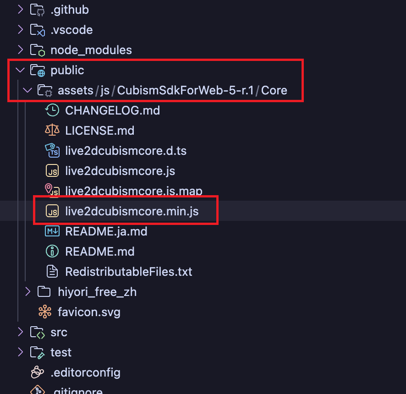Click the TypeScript icon for live2dcubismcore.d.ts
Screen dimensions: 406x394
tap(52, 151)
